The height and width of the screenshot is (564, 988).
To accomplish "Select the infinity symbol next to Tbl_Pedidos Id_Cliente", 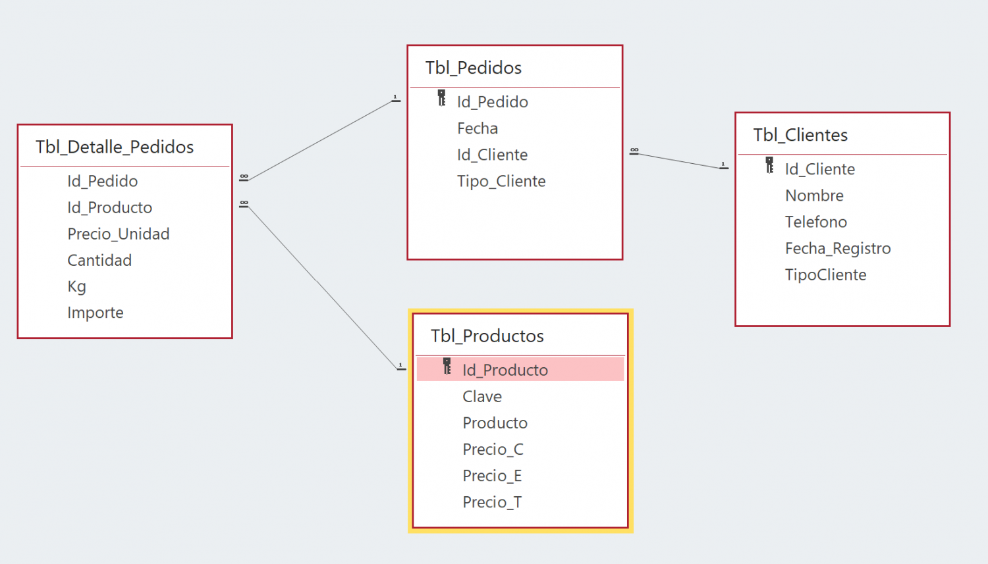I will coord(634,151).
